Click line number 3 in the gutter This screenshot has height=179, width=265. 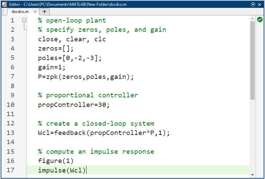12,39
